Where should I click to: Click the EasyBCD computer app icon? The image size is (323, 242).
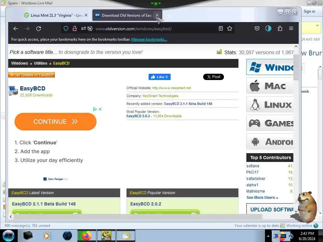[x=13, y=90]
